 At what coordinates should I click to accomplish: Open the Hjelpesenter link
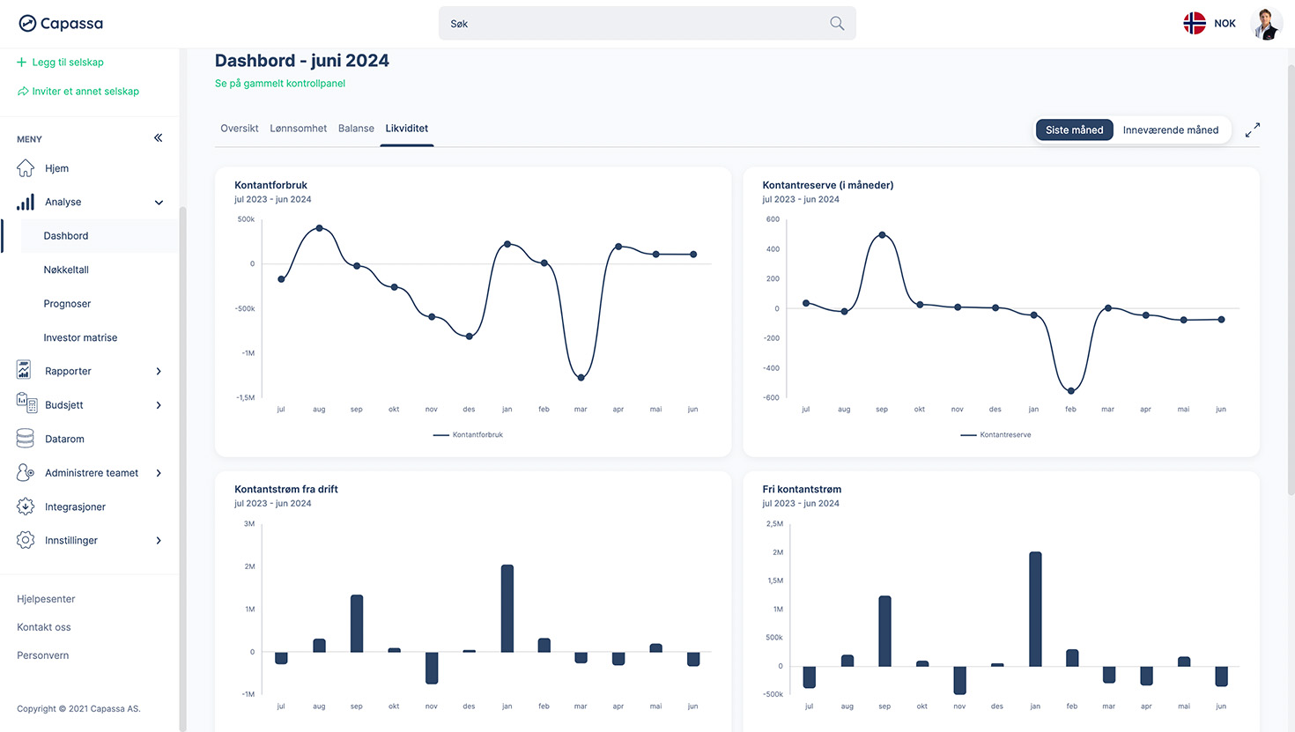tap(46, 599)
